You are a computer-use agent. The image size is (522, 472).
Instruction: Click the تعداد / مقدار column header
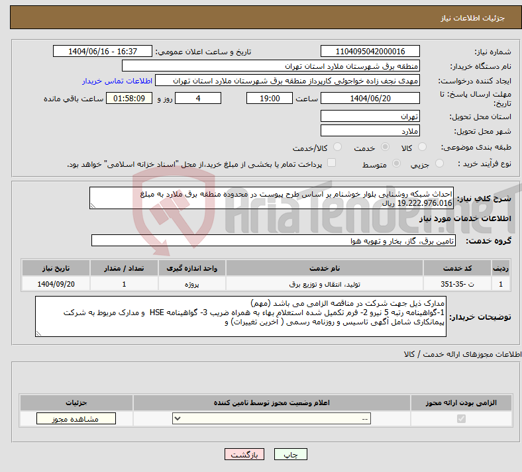click(124, 268)
